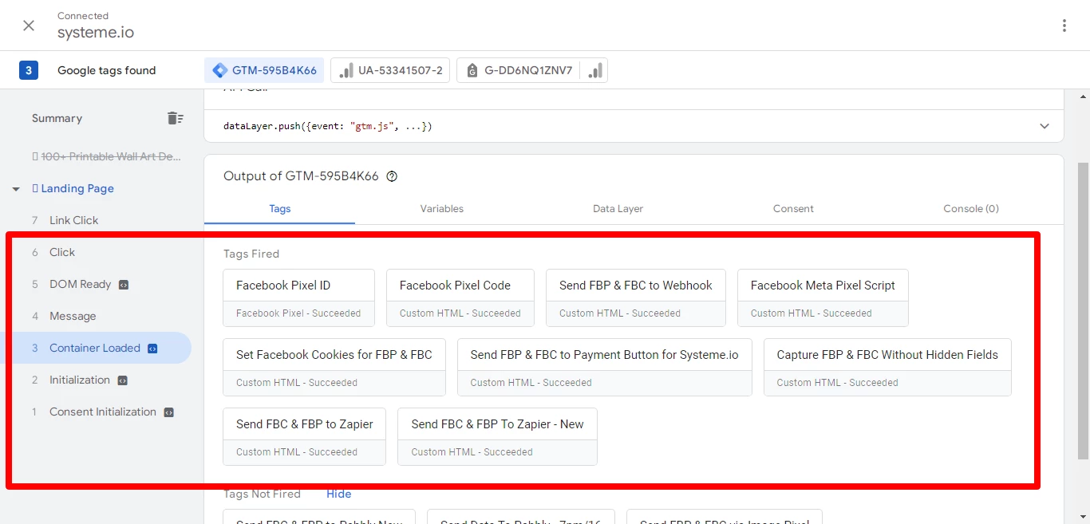Click the code icon next to DOM Ready

(124, 285)
